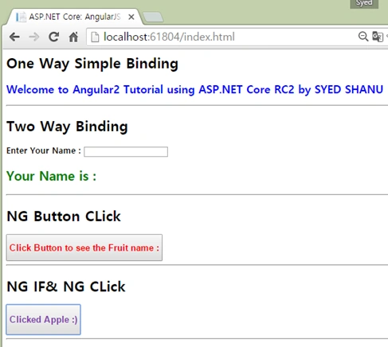The height and width of the screenshot is (347, 388).
Task: Reload the page with the refresh icon
Action: (54, 37)
